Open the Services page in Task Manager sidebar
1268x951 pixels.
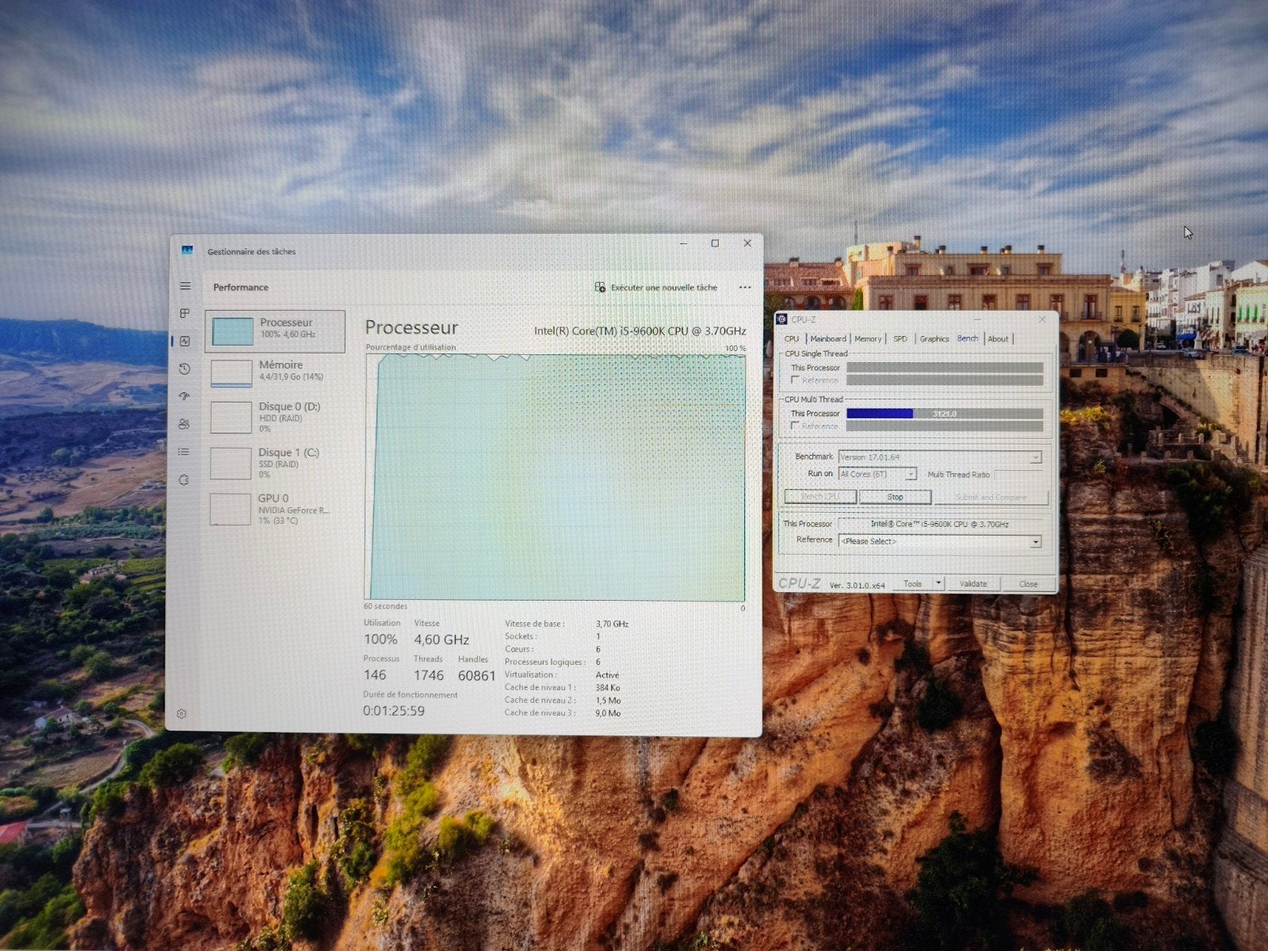[185, 479]
